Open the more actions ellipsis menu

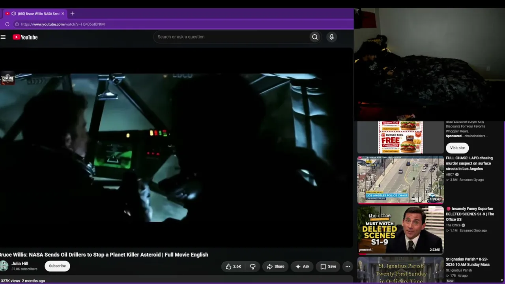(348, 267)
